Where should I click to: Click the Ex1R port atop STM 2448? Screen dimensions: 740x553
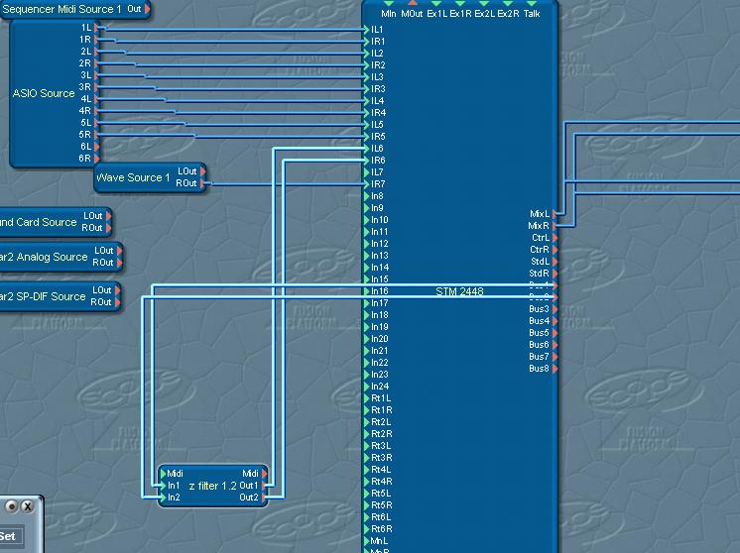[x=460, y=4]
